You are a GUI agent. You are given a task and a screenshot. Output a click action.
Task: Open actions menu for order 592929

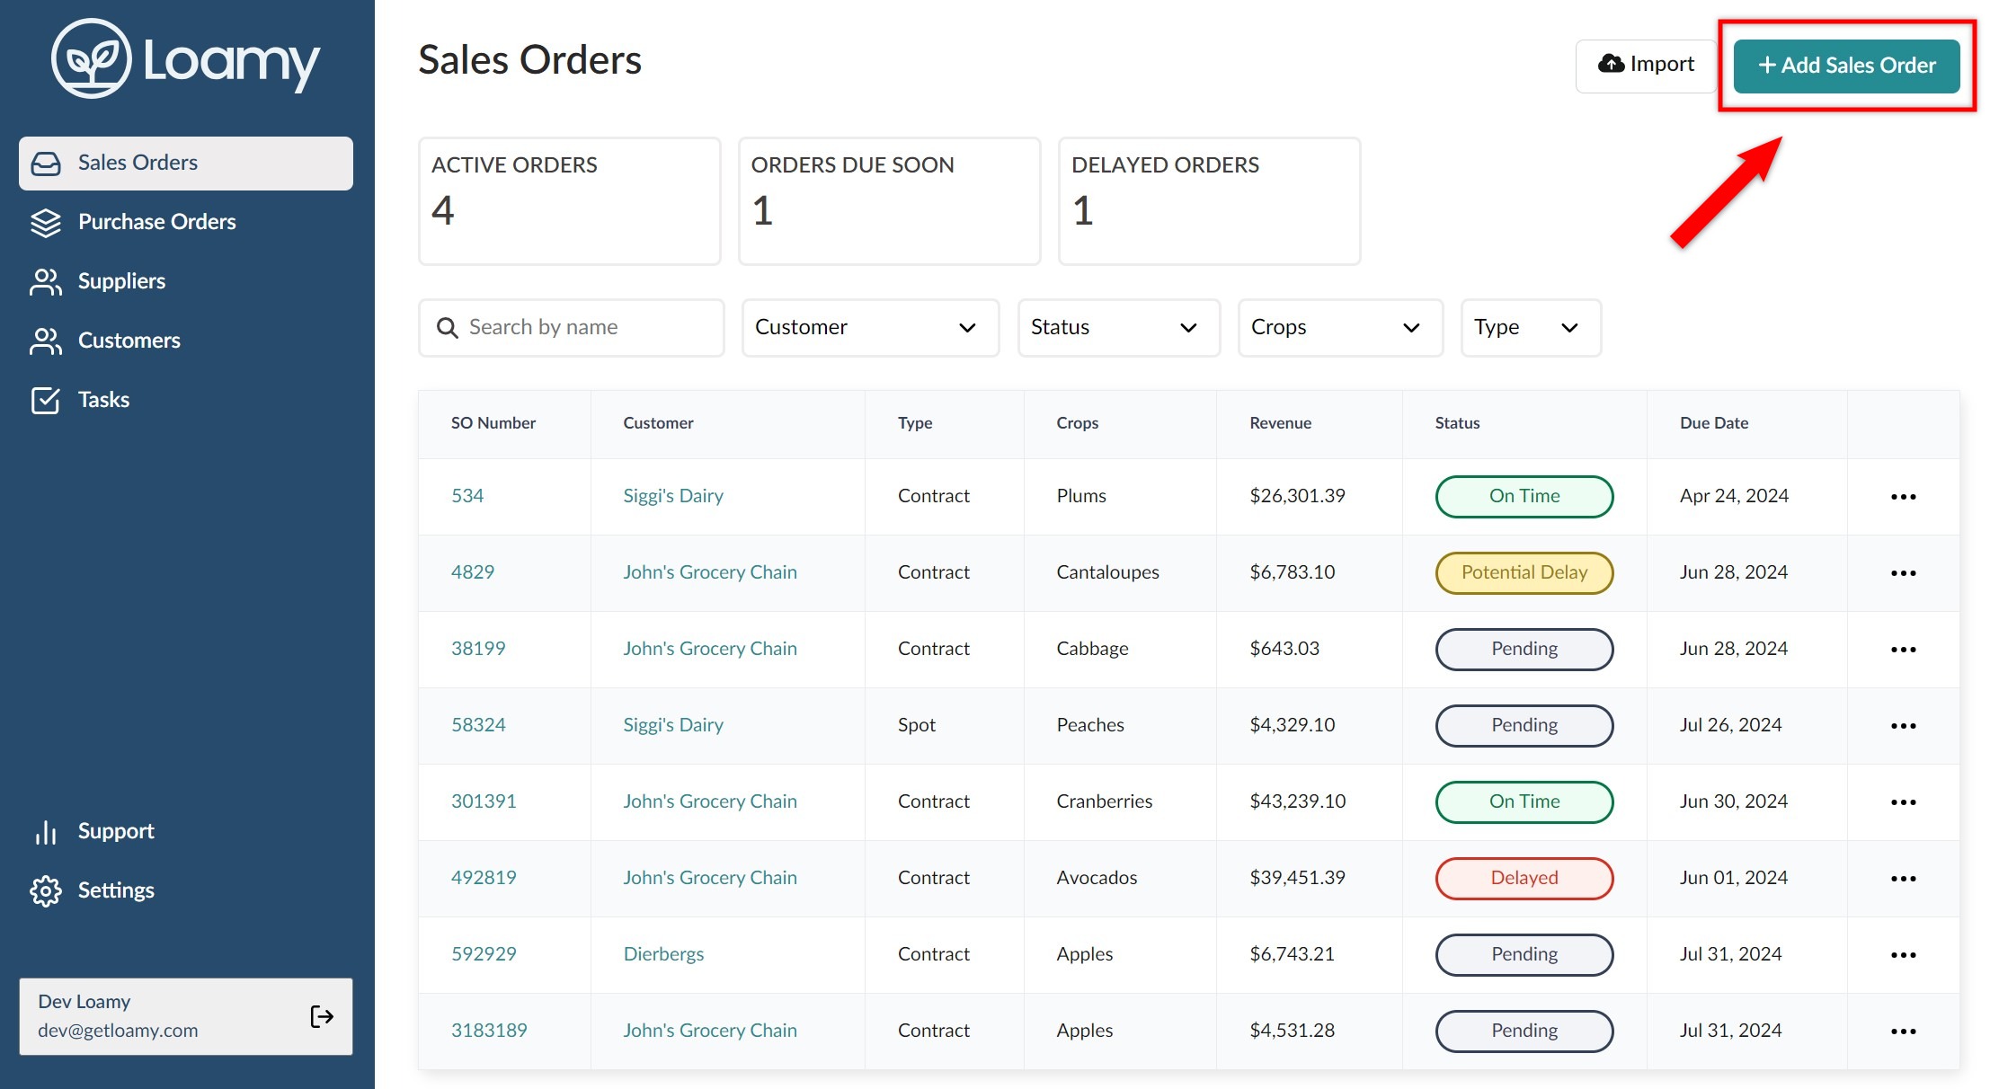pyautogui.click(x=1903, y=955)
